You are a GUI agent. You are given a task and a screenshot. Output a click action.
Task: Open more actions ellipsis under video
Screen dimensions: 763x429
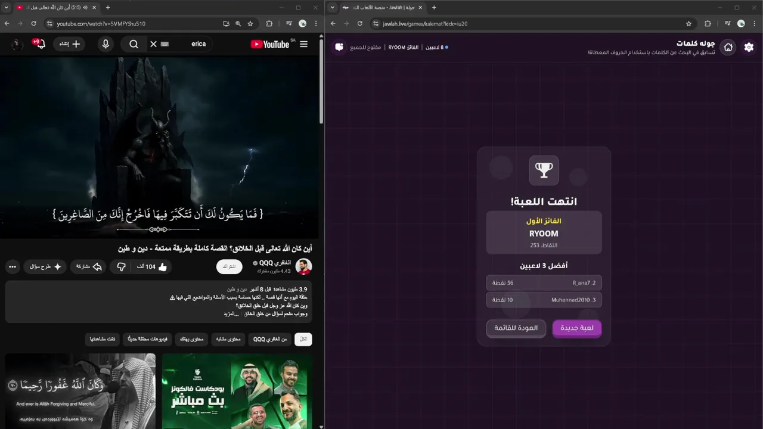click(x=13, y=267)
